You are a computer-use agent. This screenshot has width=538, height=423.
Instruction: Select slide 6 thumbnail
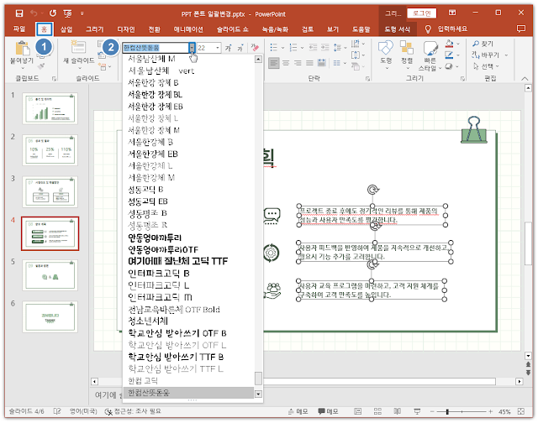point(50,316)
